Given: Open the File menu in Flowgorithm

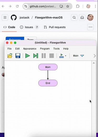Looking at the screenshot, I should tap(9, 49).
